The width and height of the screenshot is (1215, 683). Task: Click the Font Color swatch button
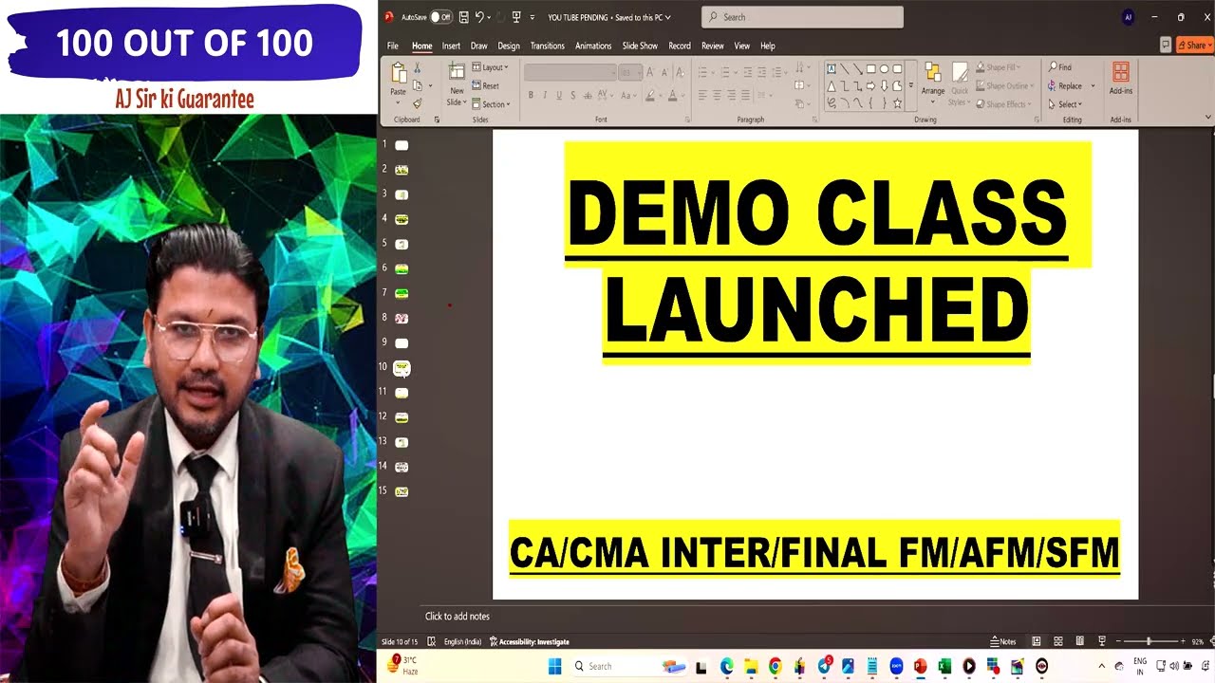(x=672, y=95)
